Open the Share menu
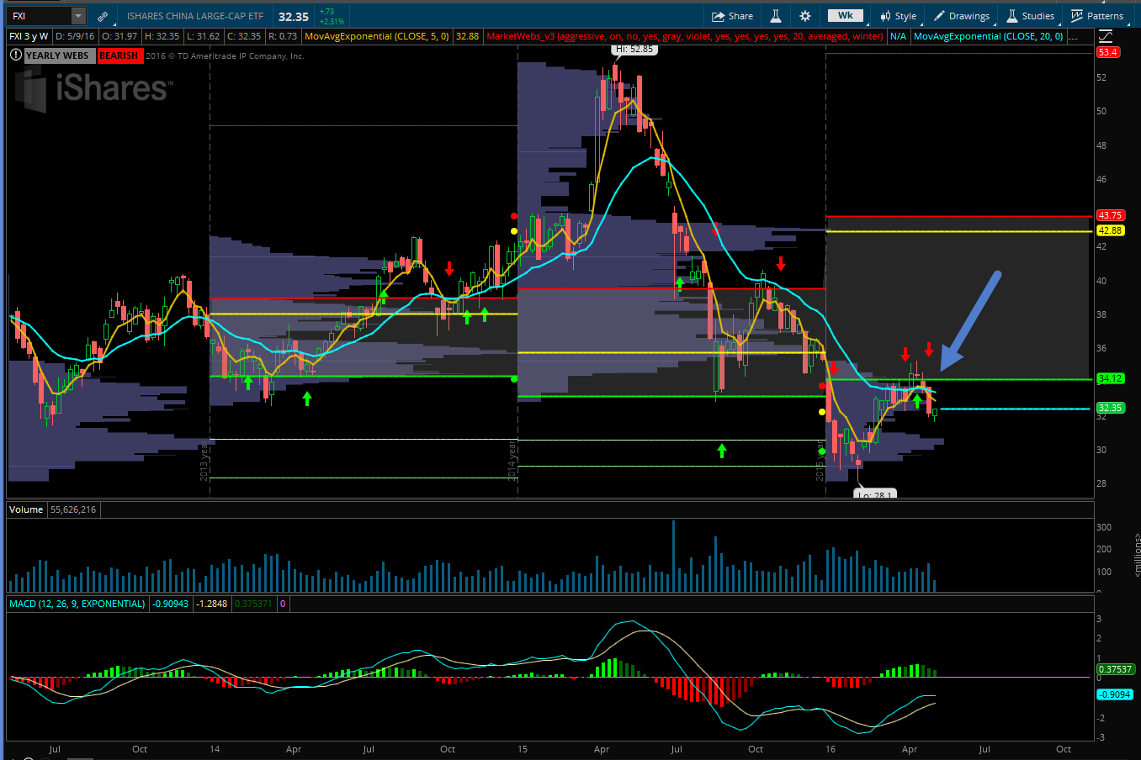1141x760 pixels. [732, 16]
